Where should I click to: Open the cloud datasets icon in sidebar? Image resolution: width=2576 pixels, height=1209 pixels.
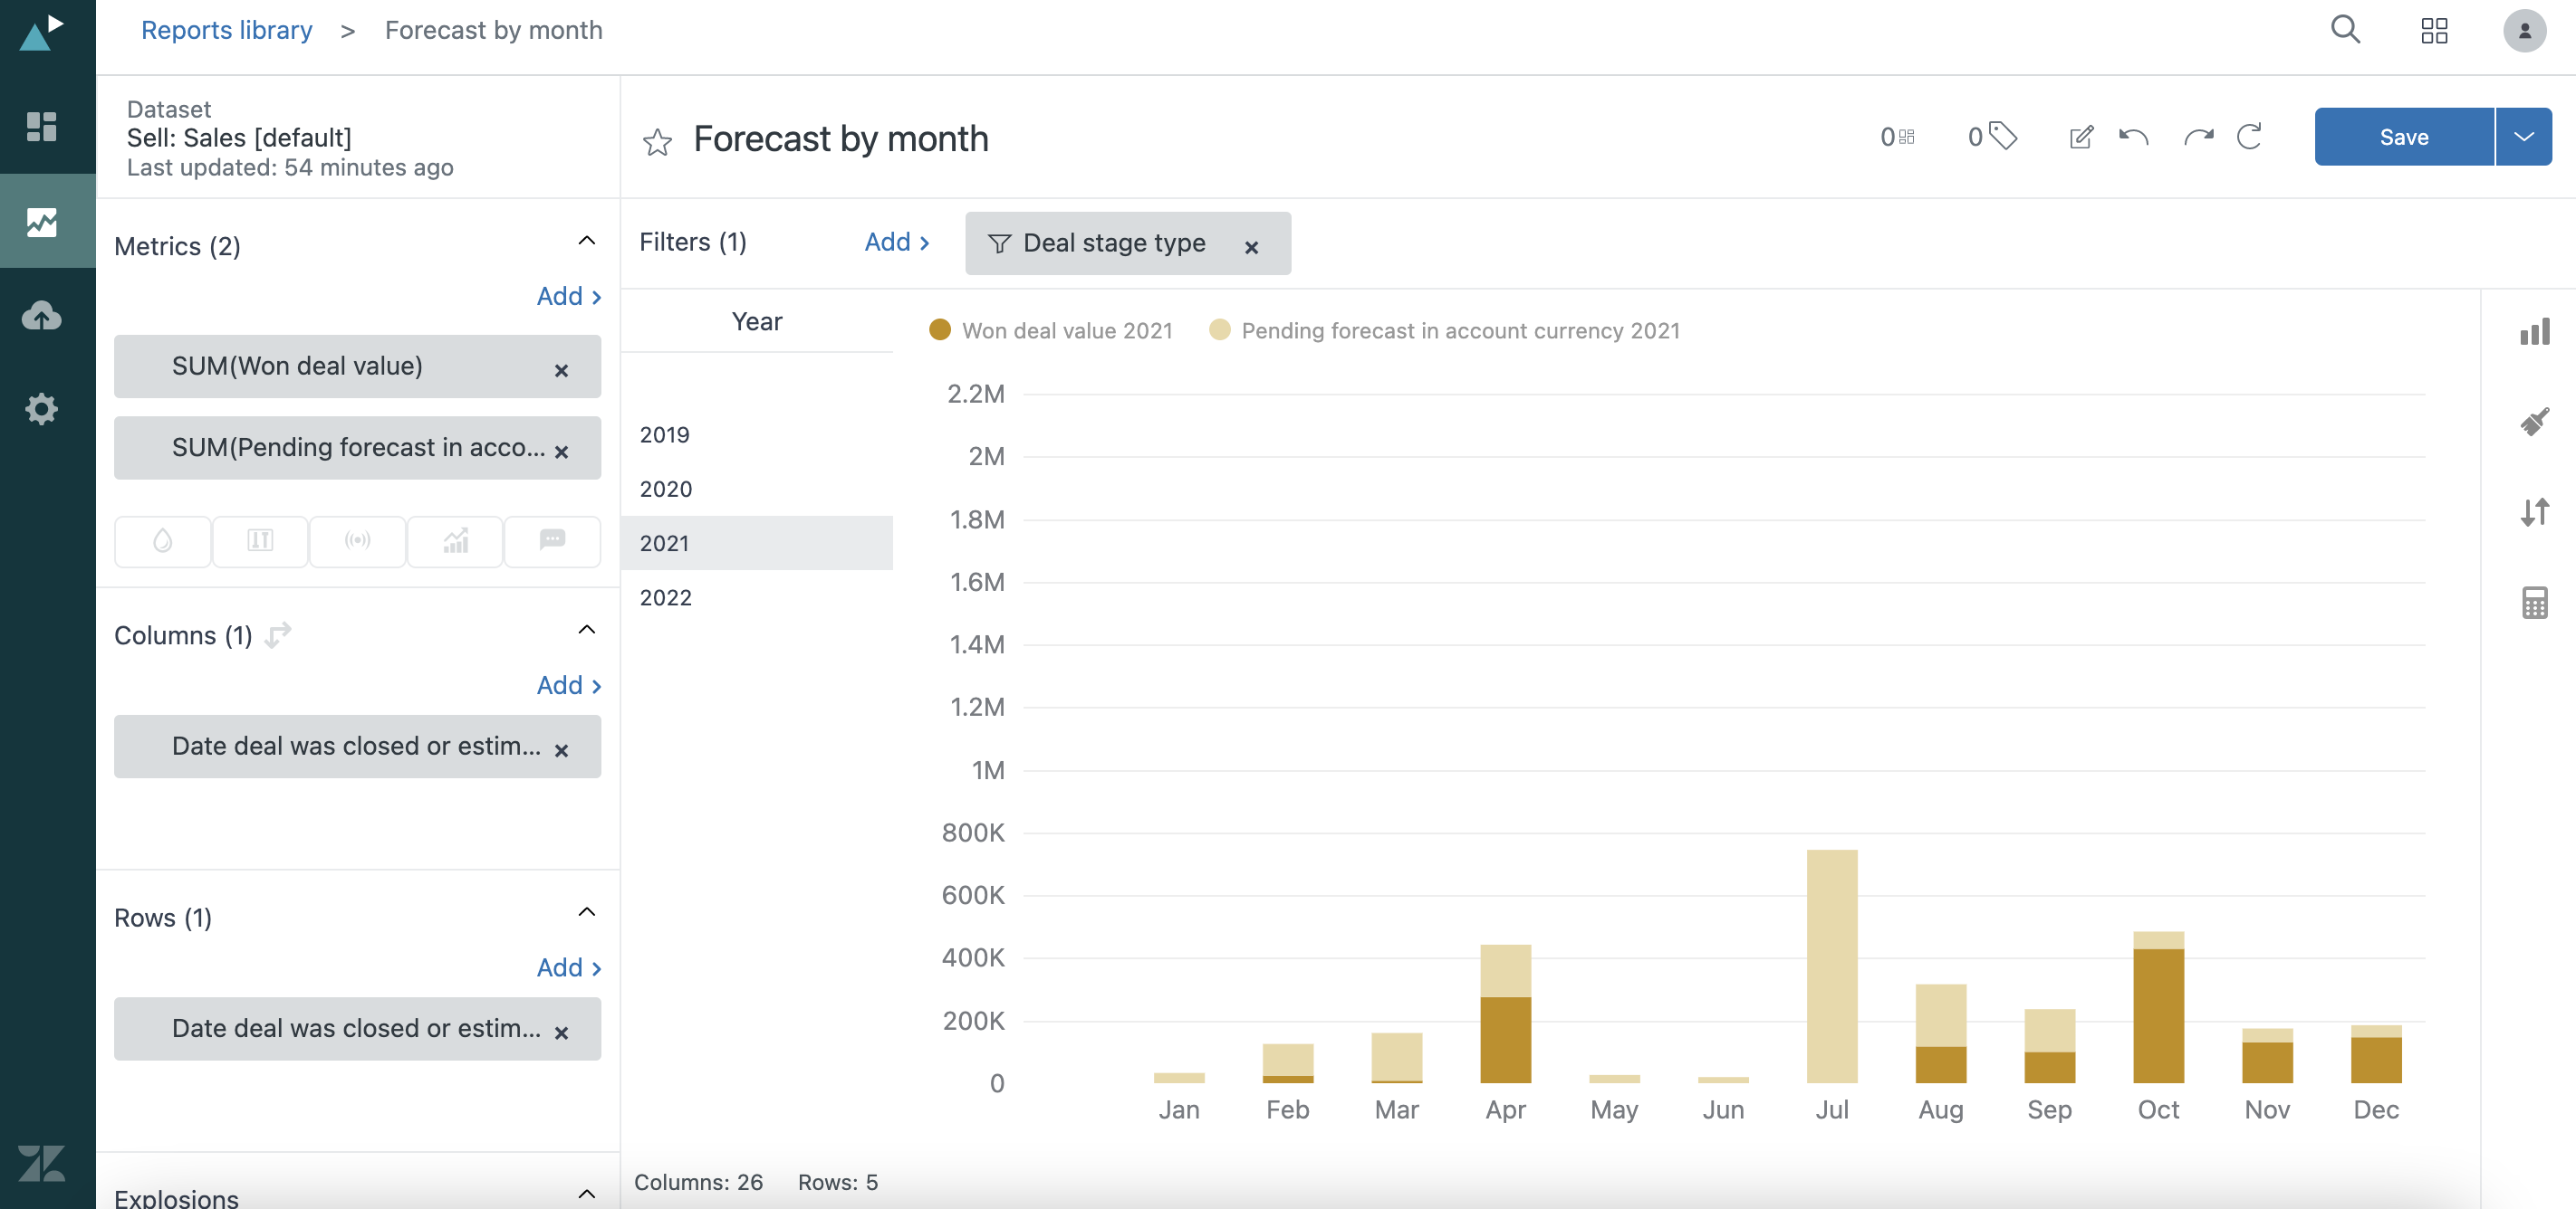pos(41,316)
